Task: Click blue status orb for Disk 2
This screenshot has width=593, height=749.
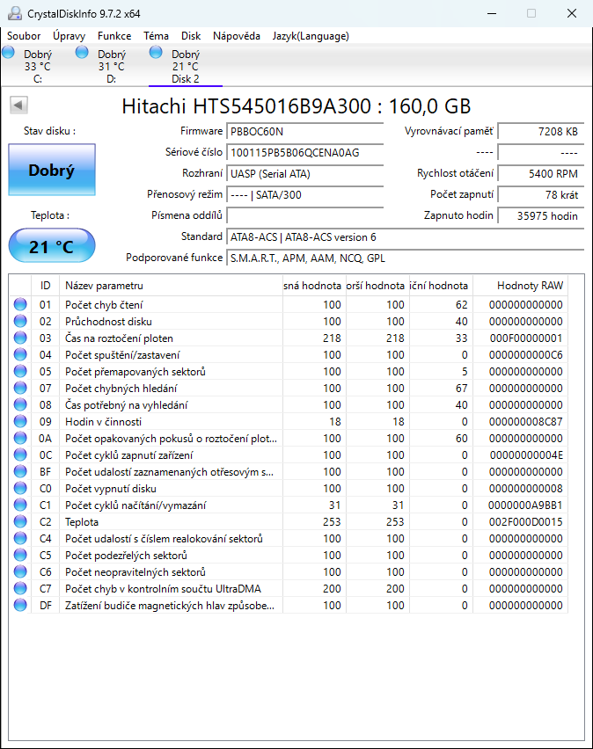Action: [156, 52]
